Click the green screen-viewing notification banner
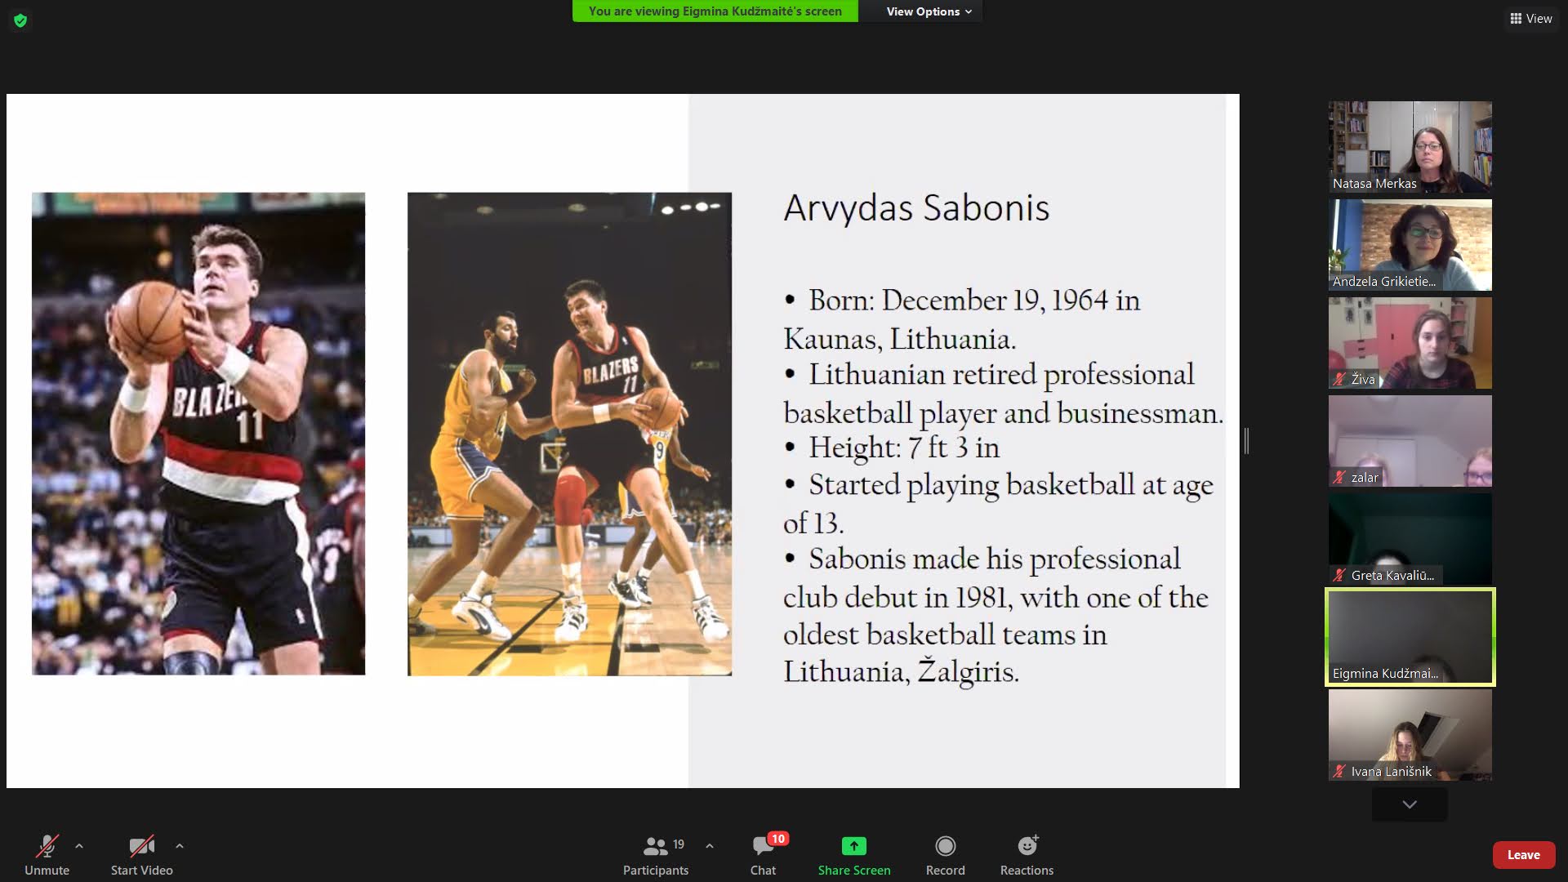The width and height of the screenshot is (1568, 882). [x=715, y=11]
